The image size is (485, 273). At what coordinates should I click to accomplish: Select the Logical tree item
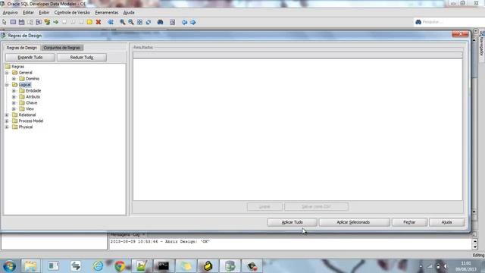pyautogui.click(x=25, y=84)
